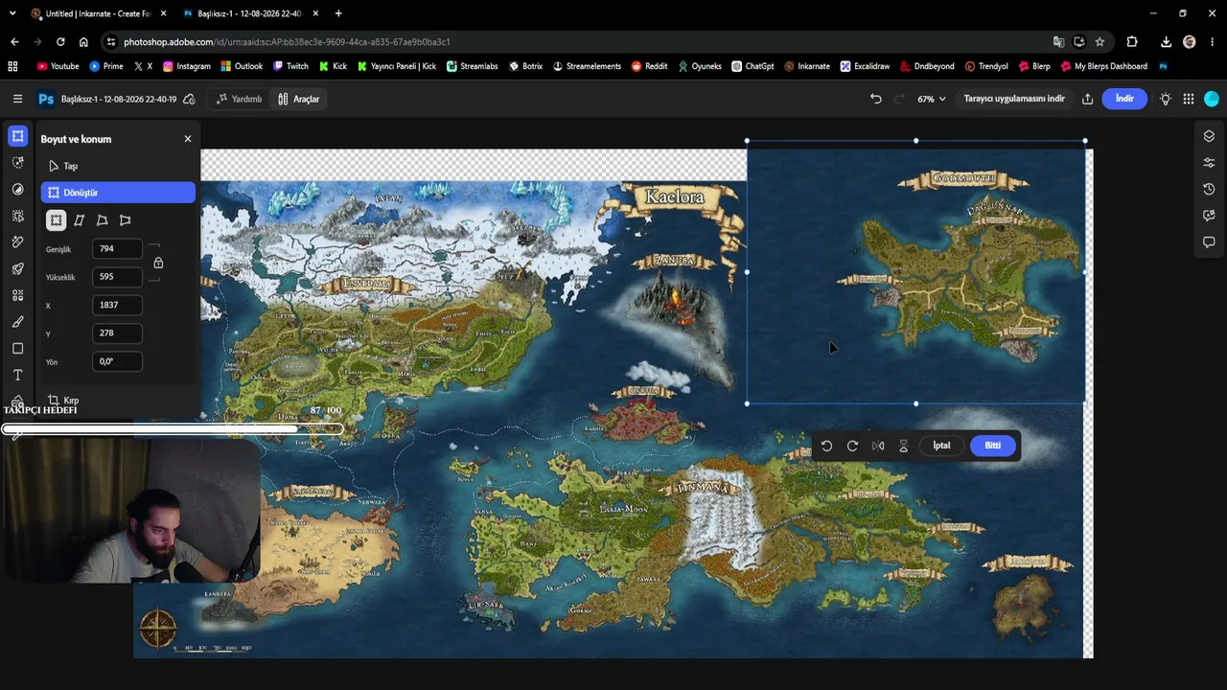The image size is (1227, 690).
Task: Reload the page in browser
Action: (x=60, y=42)
